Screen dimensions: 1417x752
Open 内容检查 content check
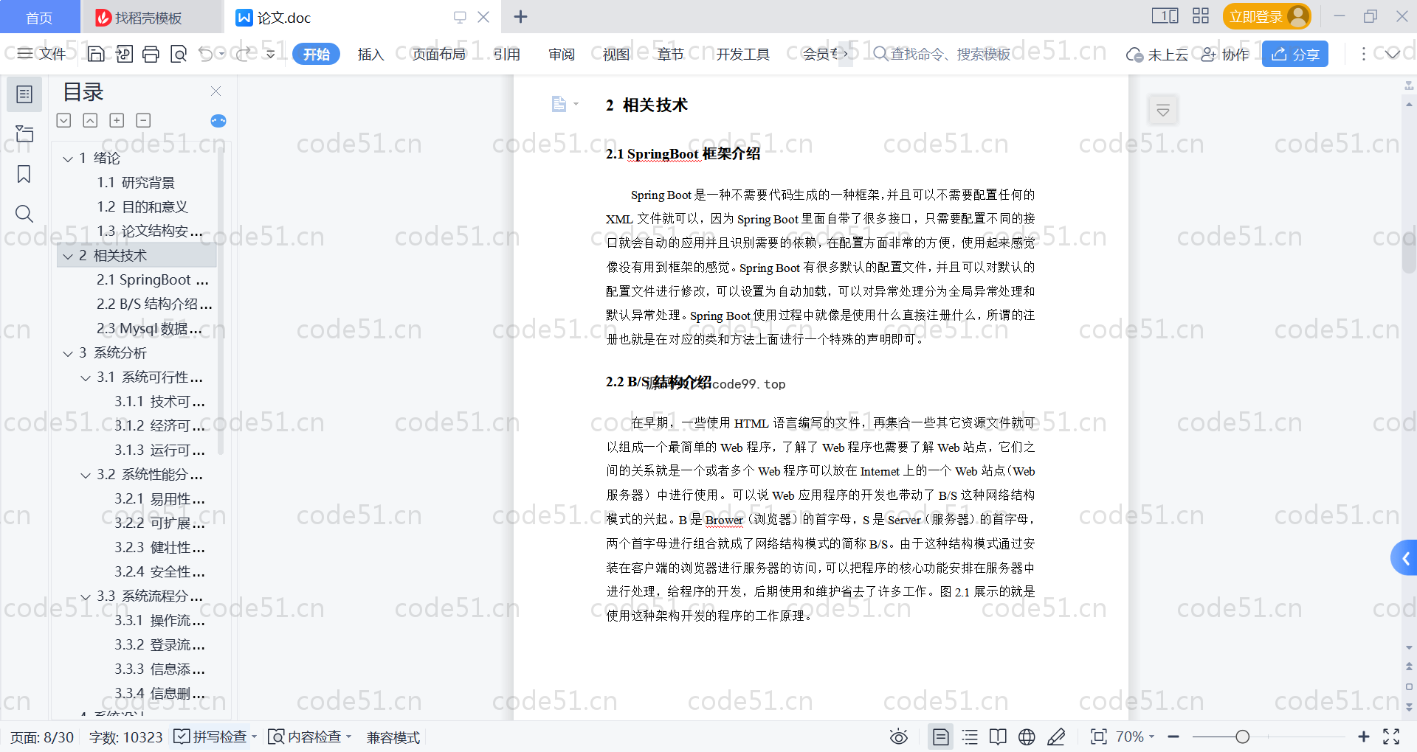[x=306, y=737]
